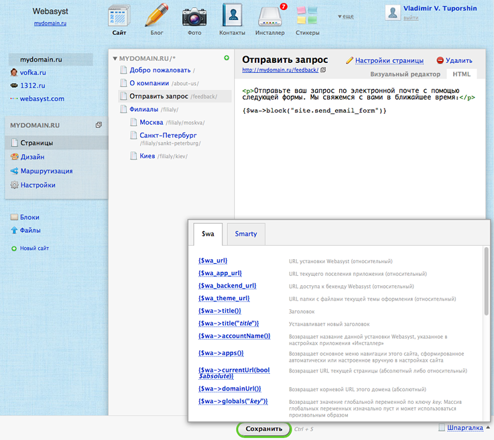Screen dimensions: 494x440
Task: Click the pencil icon for page settings
Action: pyautogui.click(x=349, y=60)
